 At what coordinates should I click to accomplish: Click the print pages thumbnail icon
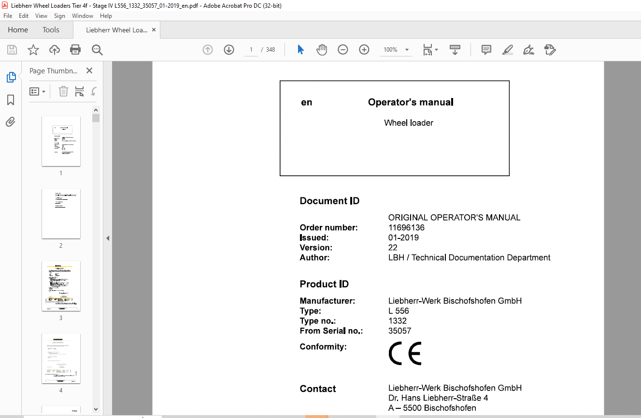click(80, 91)
